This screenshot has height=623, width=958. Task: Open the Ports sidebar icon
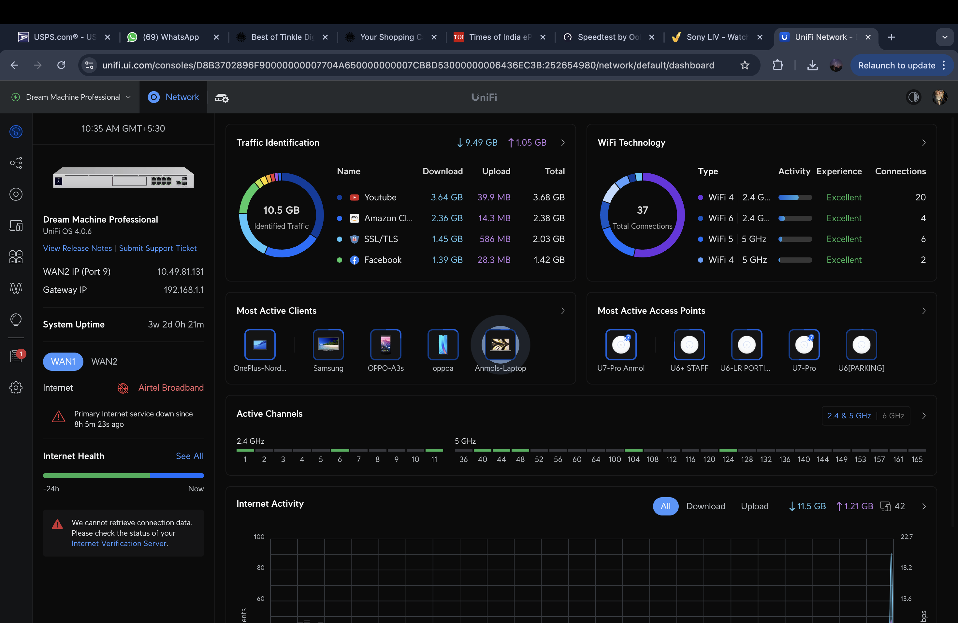16,257
